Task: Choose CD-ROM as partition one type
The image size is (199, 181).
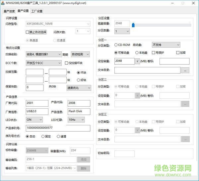Action: 116,45
